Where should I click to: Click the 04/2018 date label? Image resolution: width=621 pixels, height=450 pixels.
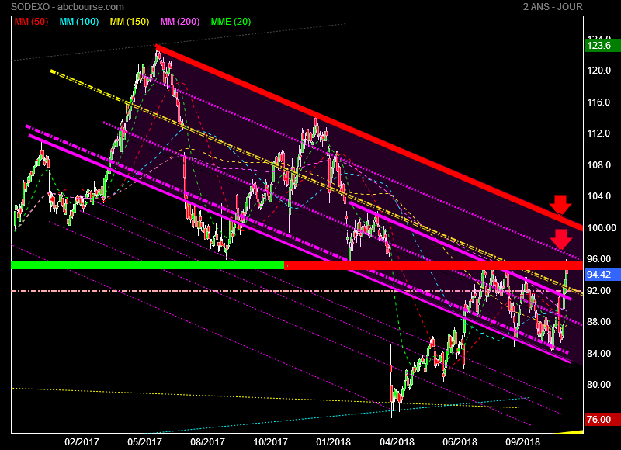(397, 442)
